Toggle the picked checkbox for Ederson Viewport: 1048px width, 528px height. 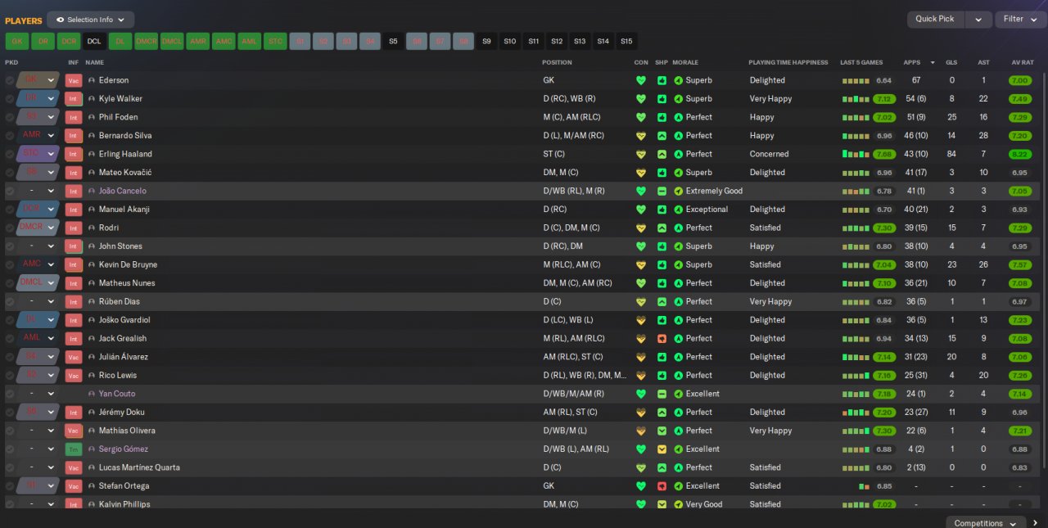10,80
